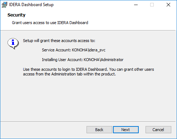Click "Setup will grant these accounts access to:" text
Viewport: 177px width, 139px height.
point(59,41)
